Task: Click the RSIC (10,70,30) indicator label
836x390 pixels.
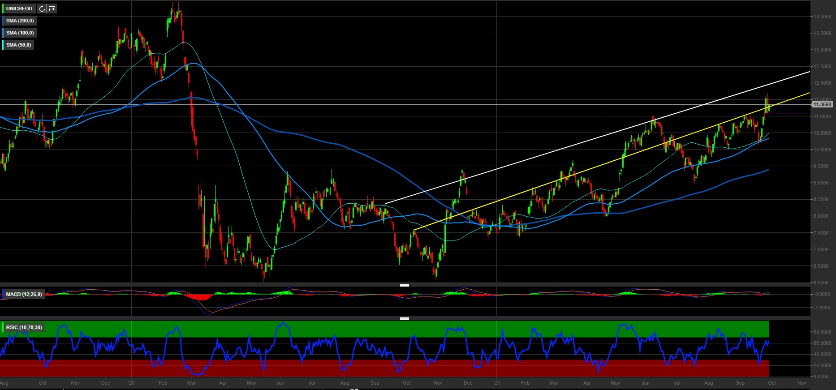Action: 24,327
